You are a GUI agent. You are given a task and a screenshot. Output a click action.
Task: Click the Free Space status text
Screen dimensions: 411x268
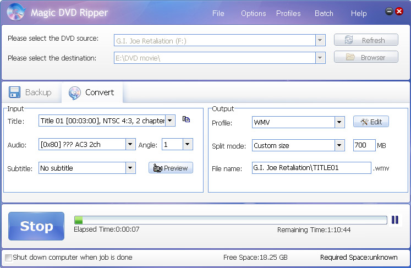pyautogui.click(x=255, y=258)
